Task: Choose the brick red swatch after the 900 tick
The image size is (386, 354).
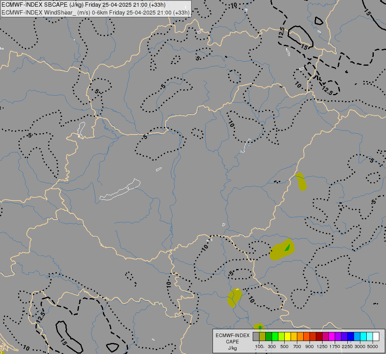Action: pos(313,337)
